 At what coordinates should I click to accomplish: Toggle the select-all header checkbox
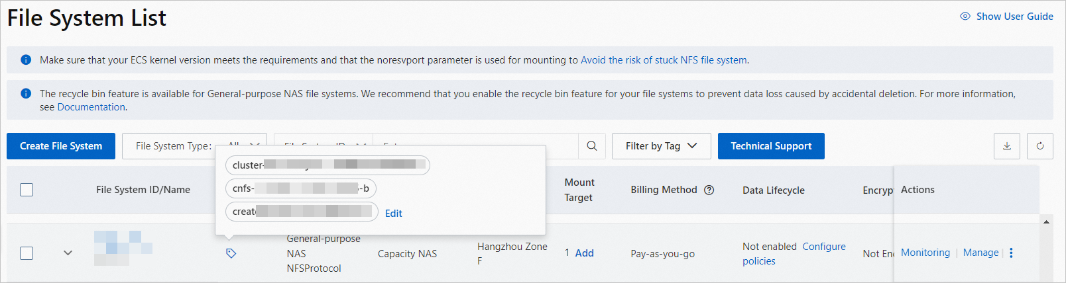tap(27, 190)
